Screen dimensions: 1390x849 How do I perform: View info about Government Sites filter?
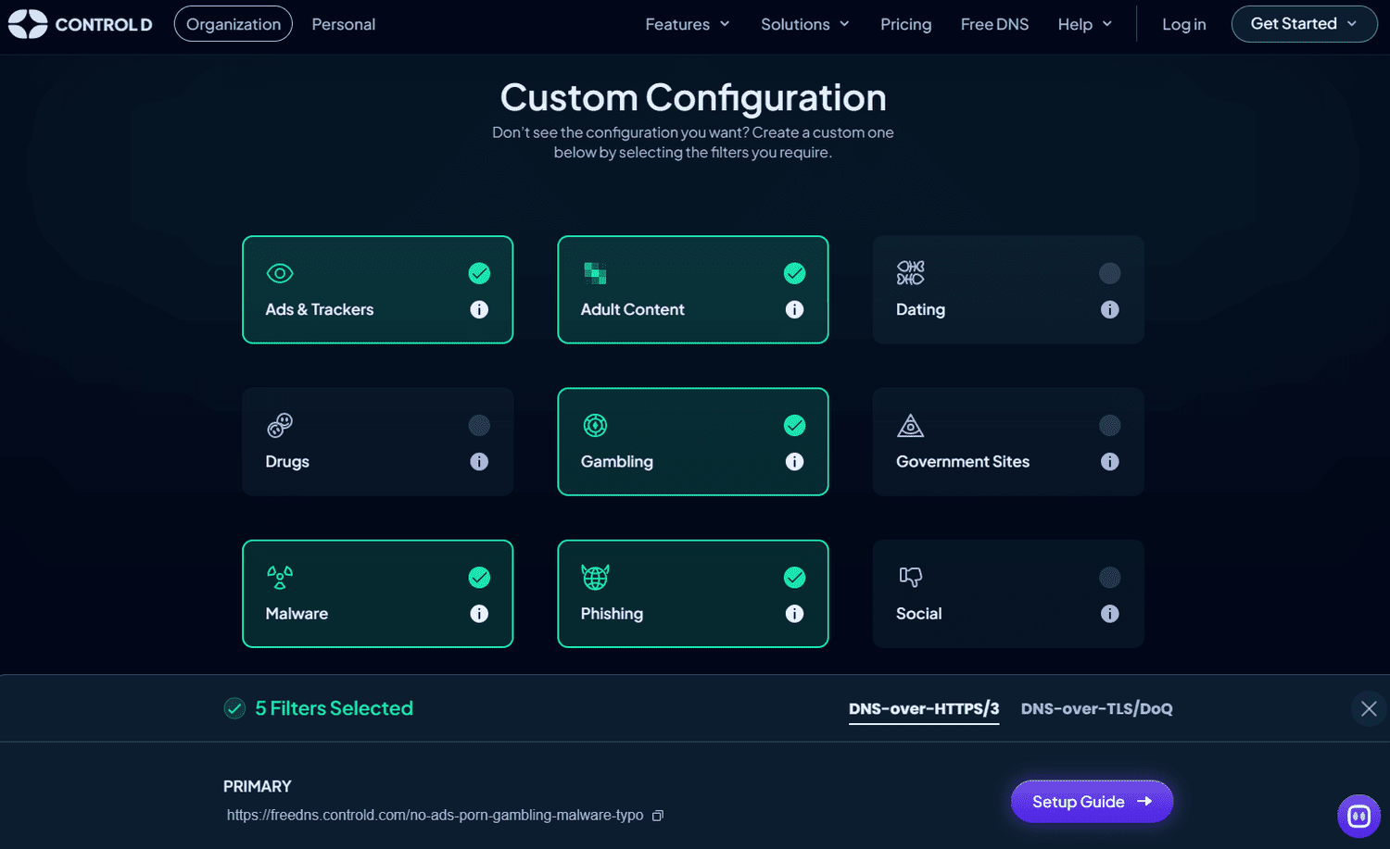[x=1109, y=462]
